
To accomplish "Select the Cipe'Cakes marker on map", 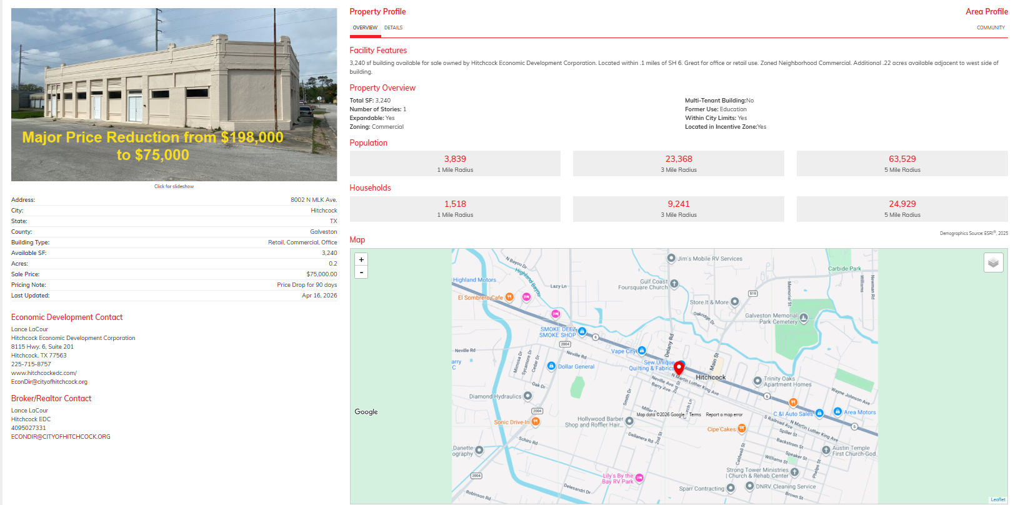I will click(742, 429).
